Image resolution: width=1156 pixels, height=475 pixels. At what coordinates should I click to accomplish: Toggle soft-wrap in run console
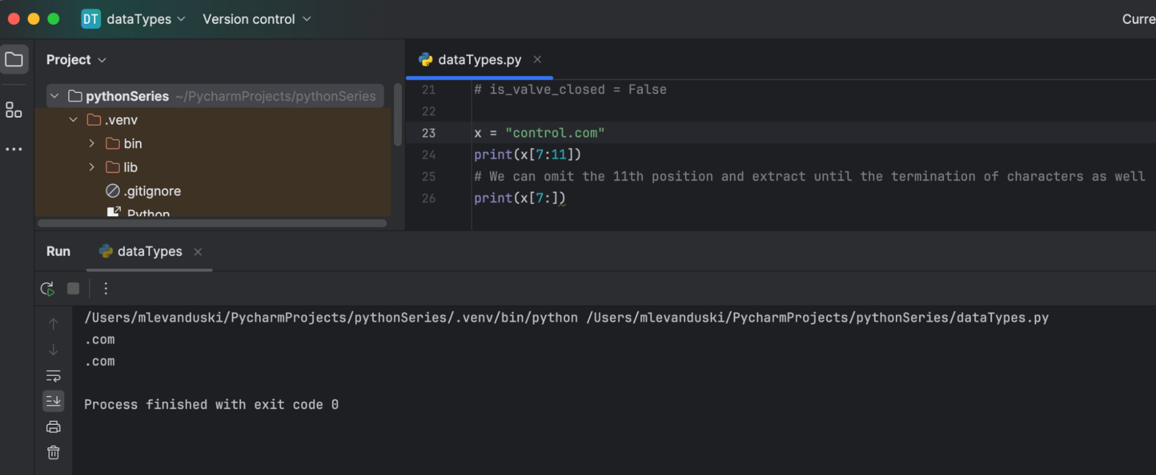click(53, 376)
